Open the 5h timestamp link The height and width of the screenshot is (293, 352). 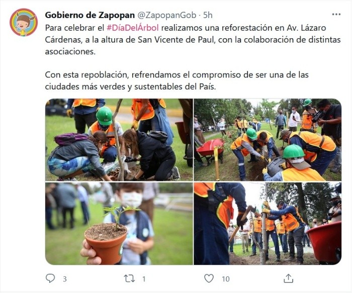click(x=208, y=15)
